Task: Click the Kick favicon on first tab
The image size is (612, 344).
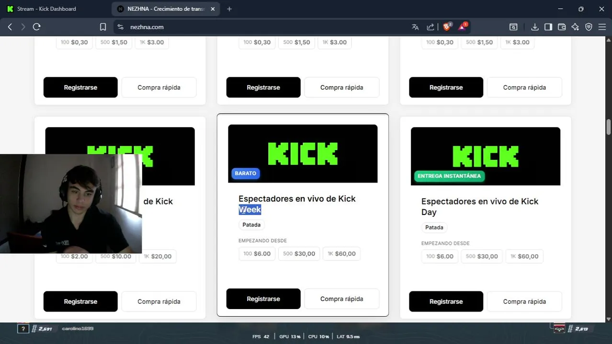Action: [x=10, y=9]
